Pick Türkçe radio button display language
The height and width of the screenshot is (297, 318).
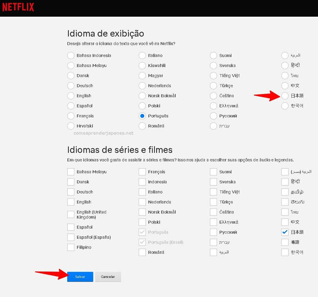click(x=213, y=86)
